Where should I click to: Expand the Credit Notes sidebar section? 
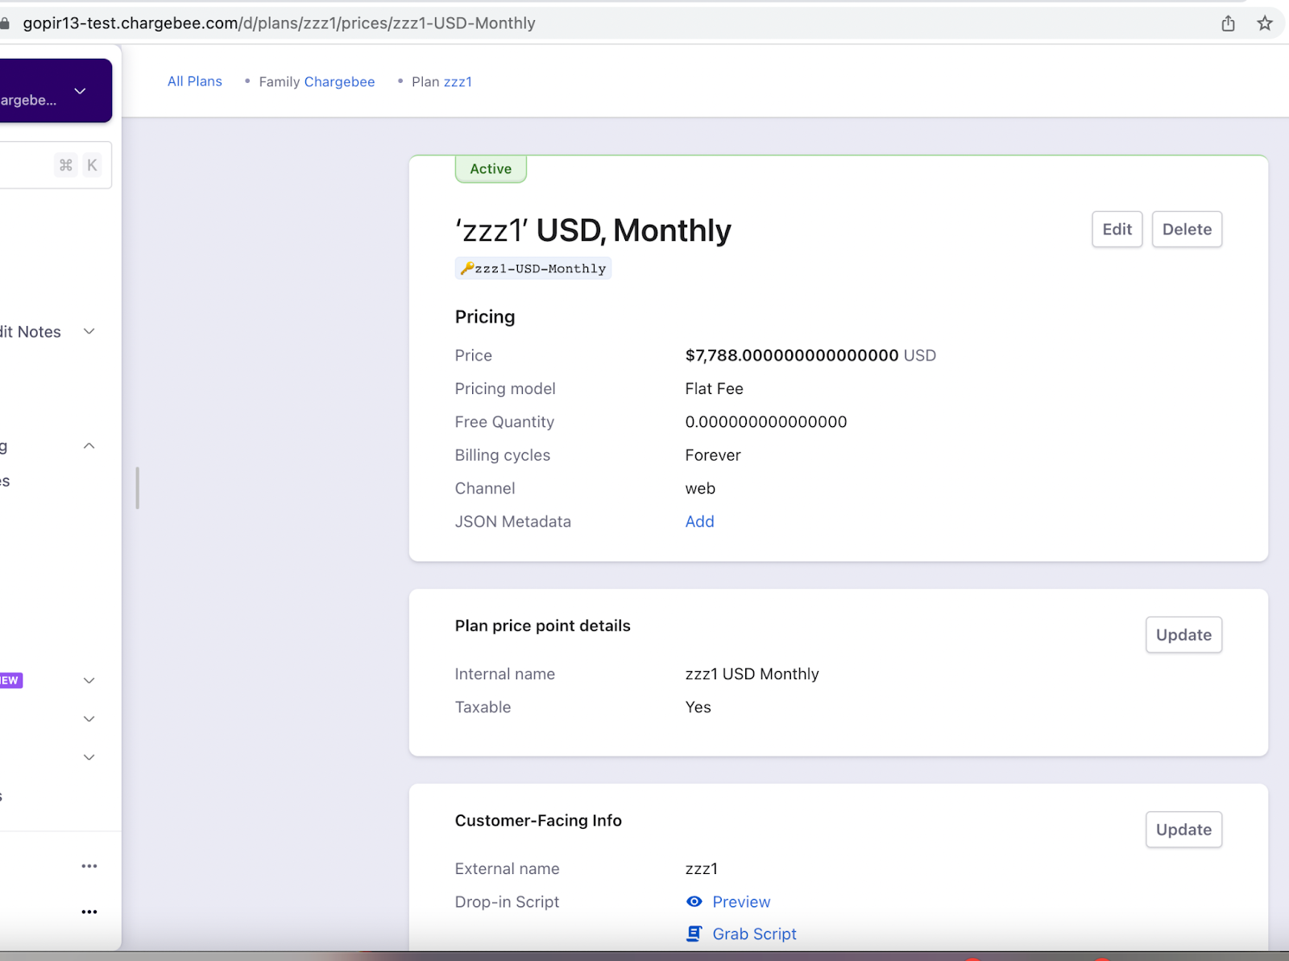coord(89,332)
